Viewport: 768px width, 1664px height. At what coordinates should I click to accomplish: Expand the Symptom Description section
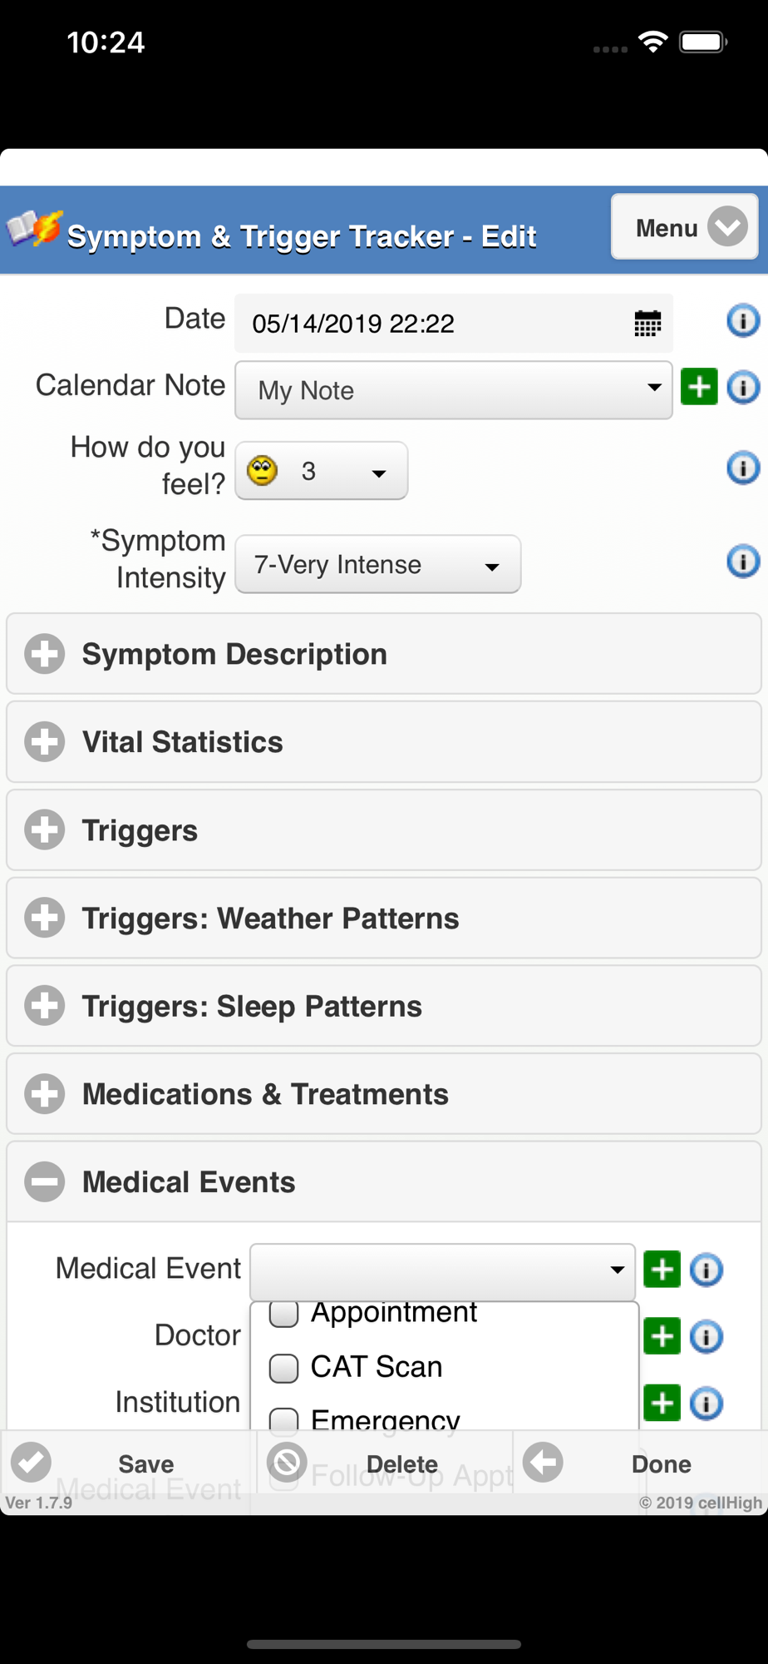click(x=384, y=654)
